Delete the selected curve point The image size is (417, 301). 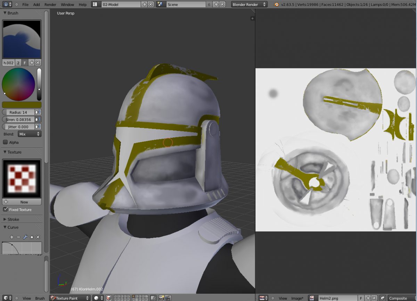click(x=38, y=237)
